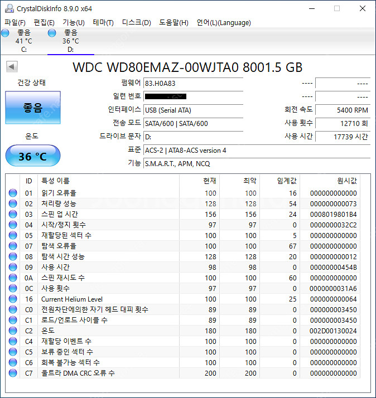
Task: Click status icon for C6 회복 불가능 섹터 수
Action: click(13, 362)
